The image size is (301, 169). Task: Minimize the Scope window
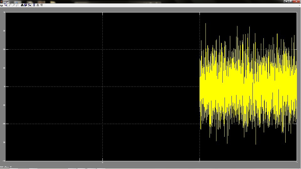click(287, 1)
